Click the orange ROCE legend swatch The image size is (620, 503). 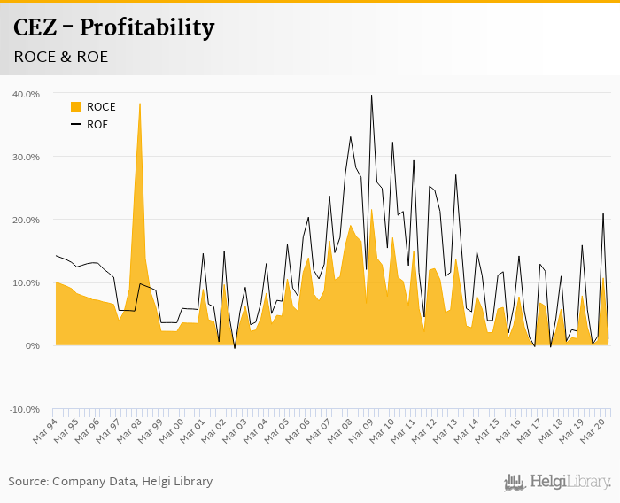point(76,107)
